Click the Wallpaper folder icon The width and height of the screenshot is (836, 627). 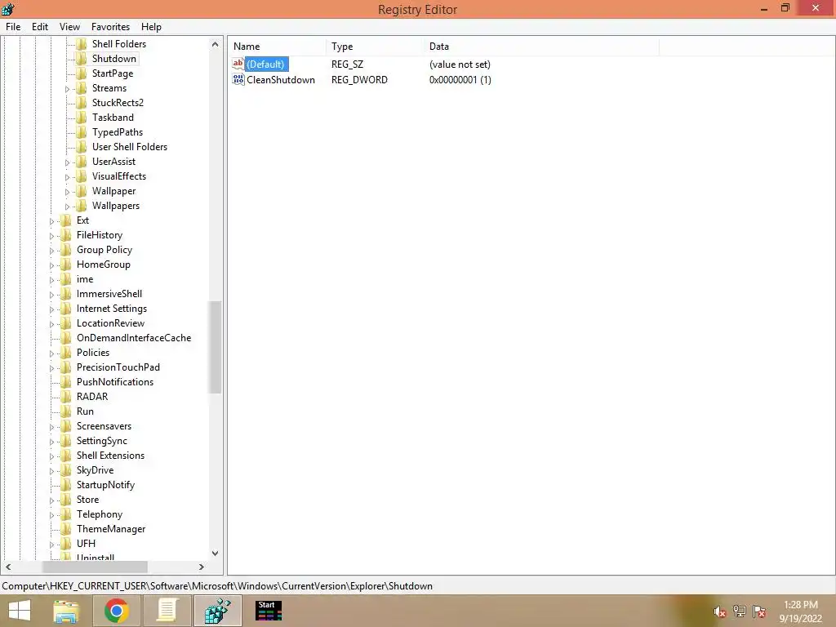[81, 191]
